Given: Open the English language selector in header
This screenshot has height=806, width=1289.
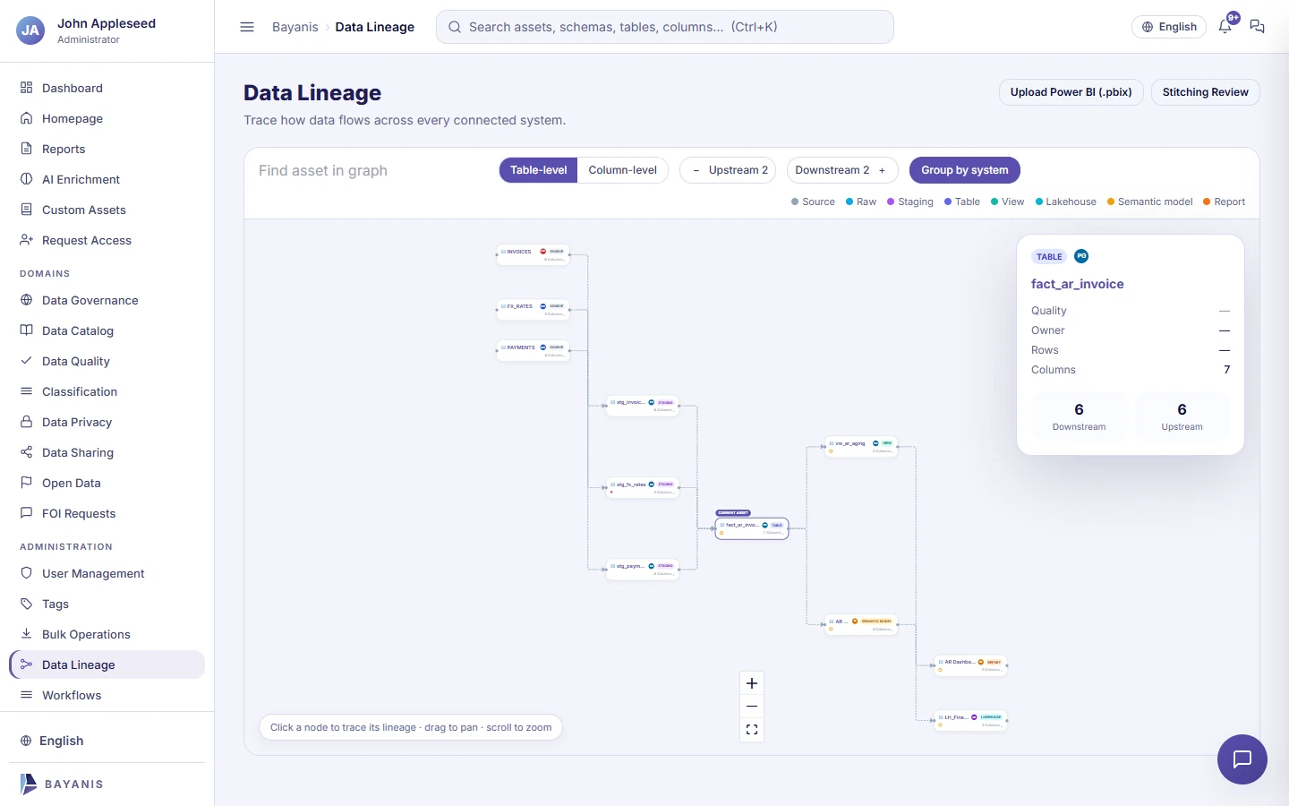Looking at the screenshot, I should [1169, 27].
